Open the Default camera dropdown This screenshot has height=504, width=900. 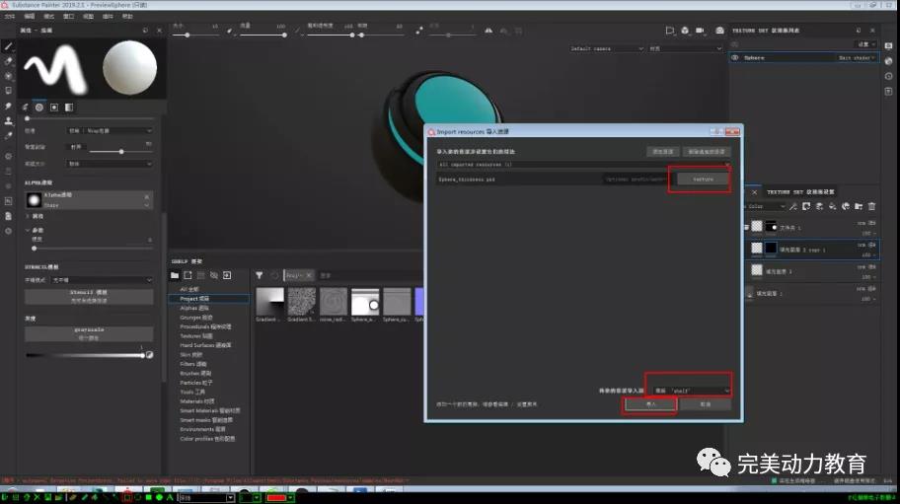(606, 48)
